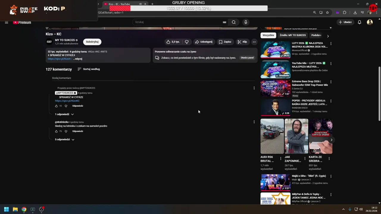Save the video with Zapisz

click(x=225, y=42)
